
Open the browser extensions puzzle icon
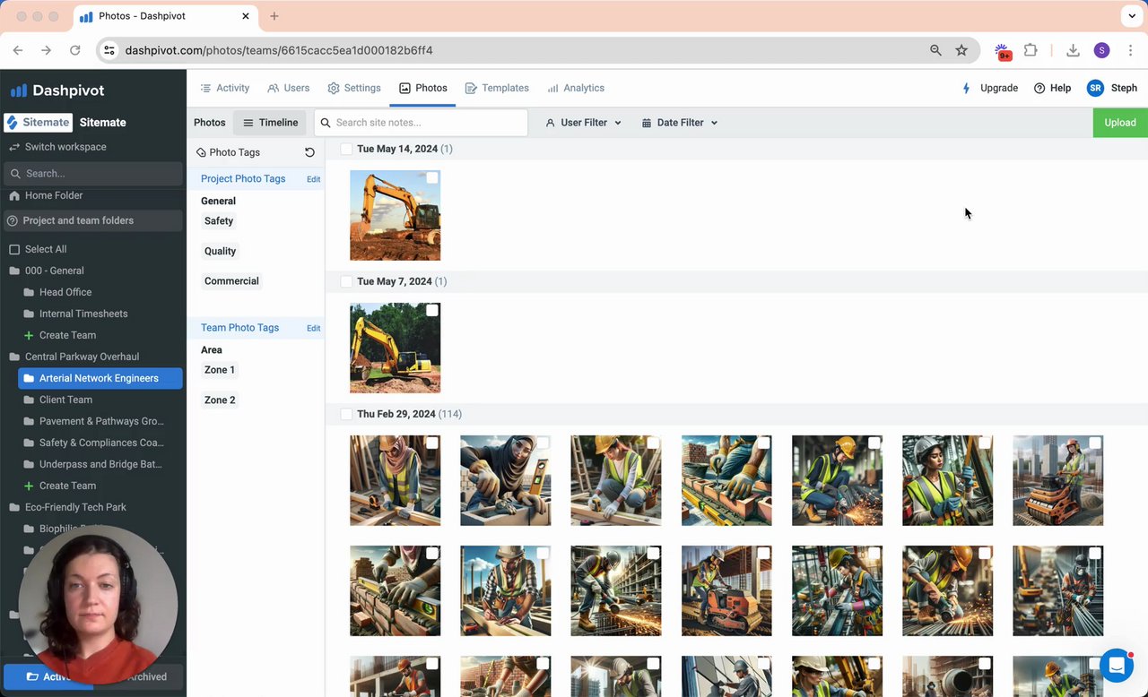[x=1031, y=50]
